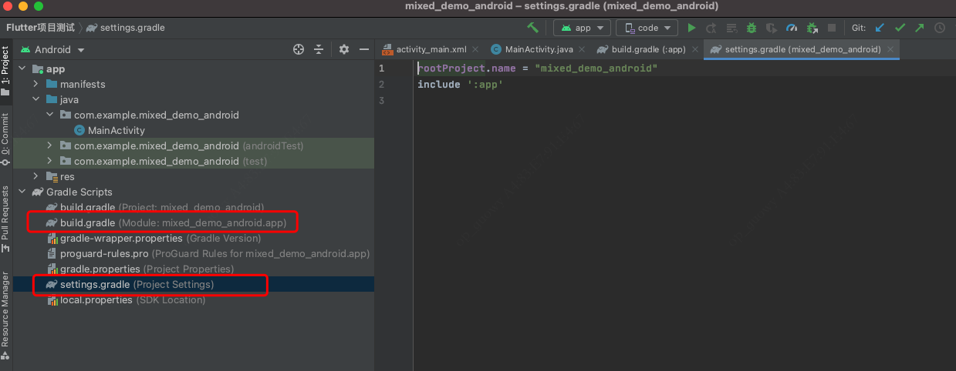Screen dimensions: 956x371
Task: Open Git Show History clock icon
Action: [x=939, y=28]
